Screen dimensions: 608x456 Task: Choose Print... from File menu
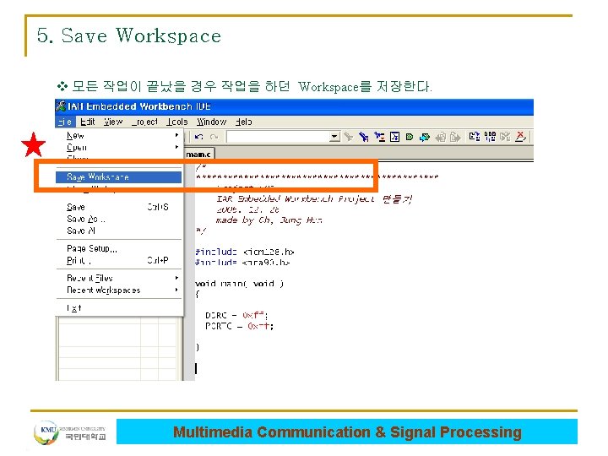point(119,261)
